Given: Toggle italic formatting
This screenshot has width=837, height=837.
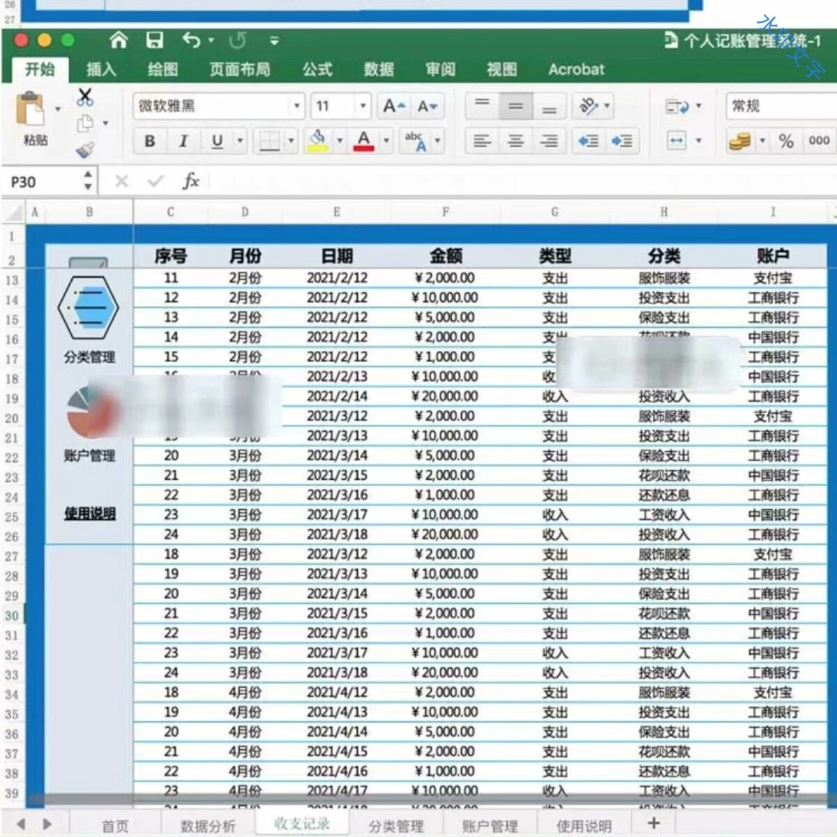Looking at the screenshot, I should (x=183, y=142).
